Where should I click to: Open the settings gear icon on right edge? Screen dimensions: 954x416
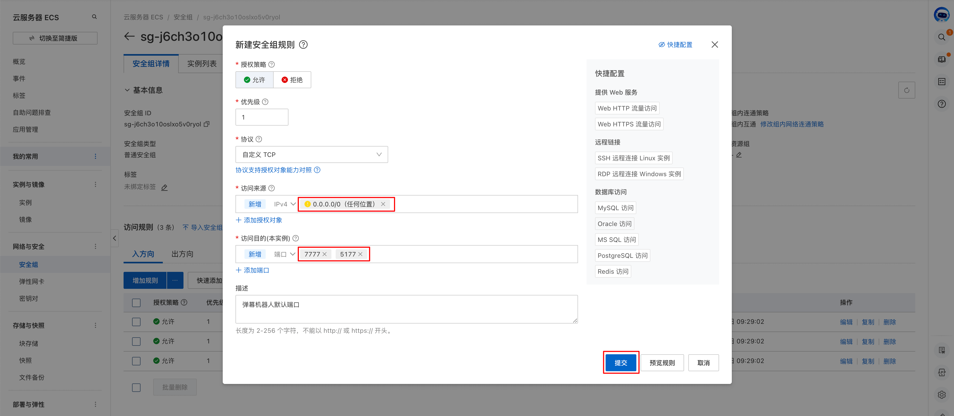(x=942, y=395)
